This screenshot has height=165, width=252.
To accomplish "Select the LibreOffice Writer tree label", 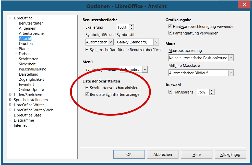I will click(29, 105).
